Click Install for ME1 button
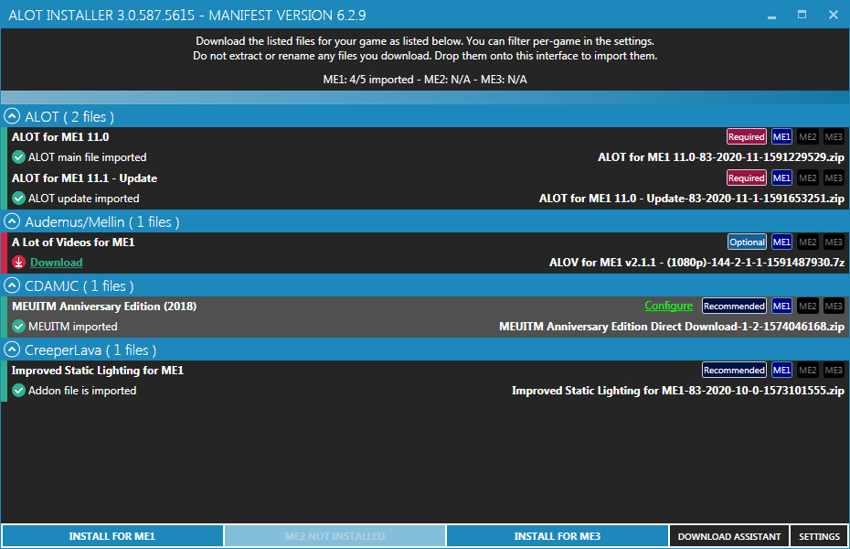The height and width of the screenshot is (549, 850). point(112,536)
